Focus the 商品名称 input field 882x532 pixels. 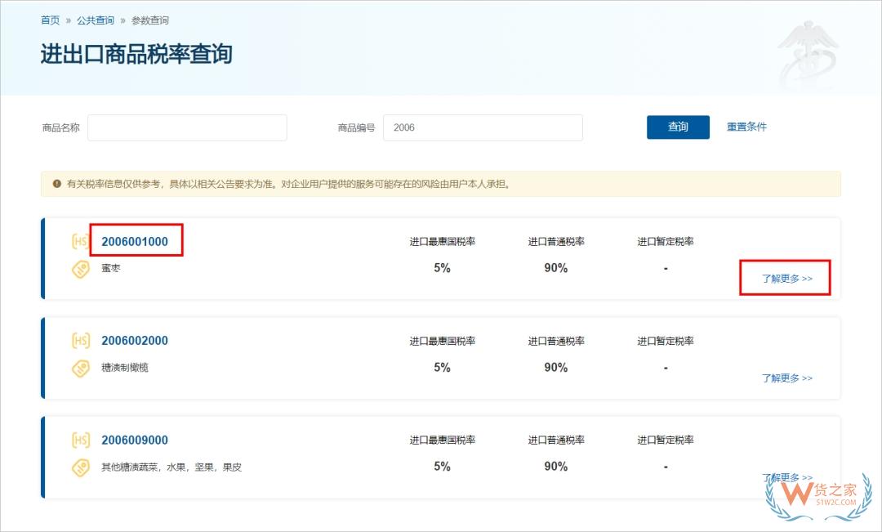pos(187,127)
